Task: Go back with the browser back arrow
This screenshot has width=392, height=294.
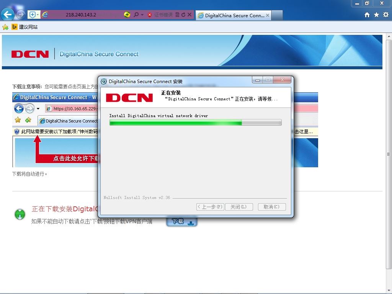Action: pyautogui.click(x=8, y=15)
